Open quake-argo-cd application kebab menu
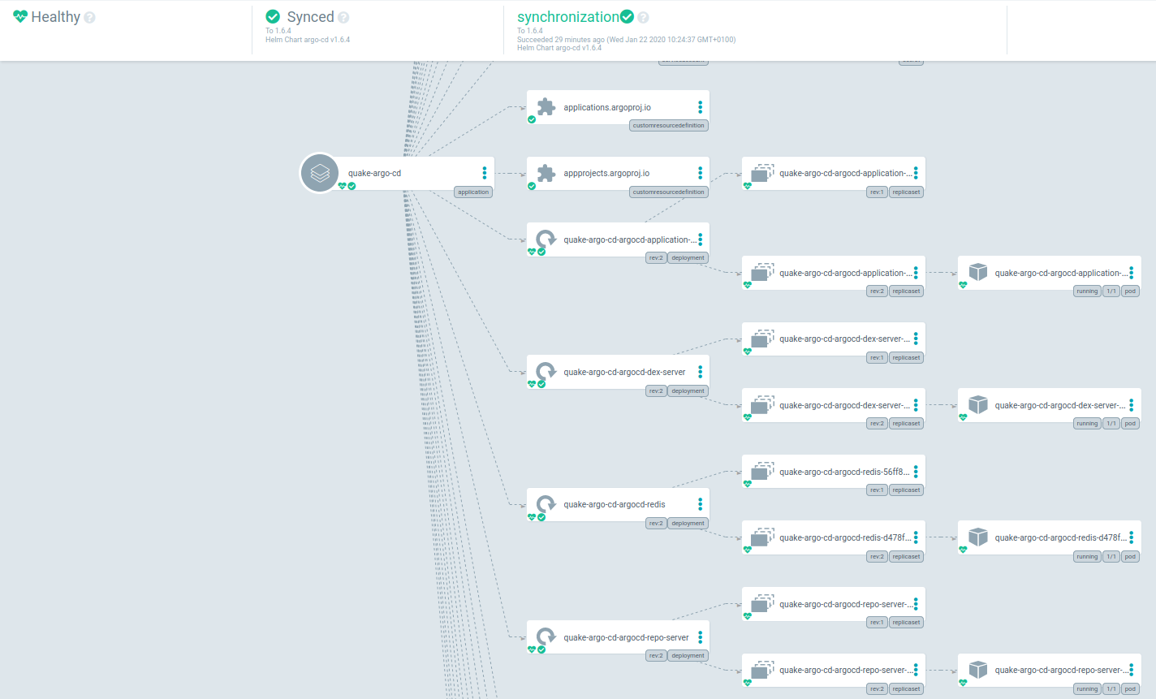This screenshot has width=1156, height=699. [x=485, y=173]
